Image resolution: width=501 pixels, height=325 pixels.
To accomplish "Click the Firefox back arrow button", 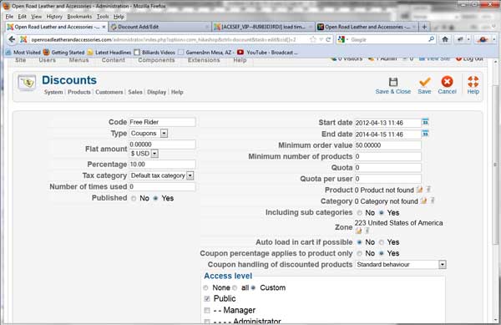I will coord(12,39).
